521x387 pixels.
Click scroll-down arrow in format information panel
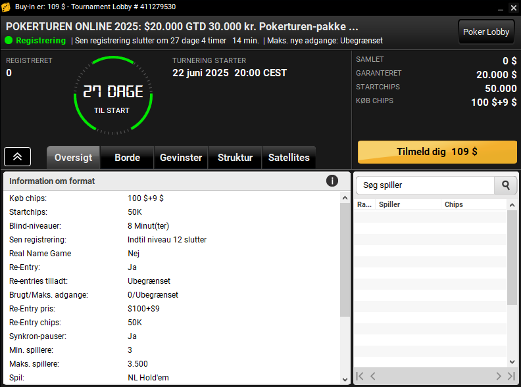coord(345,379)
